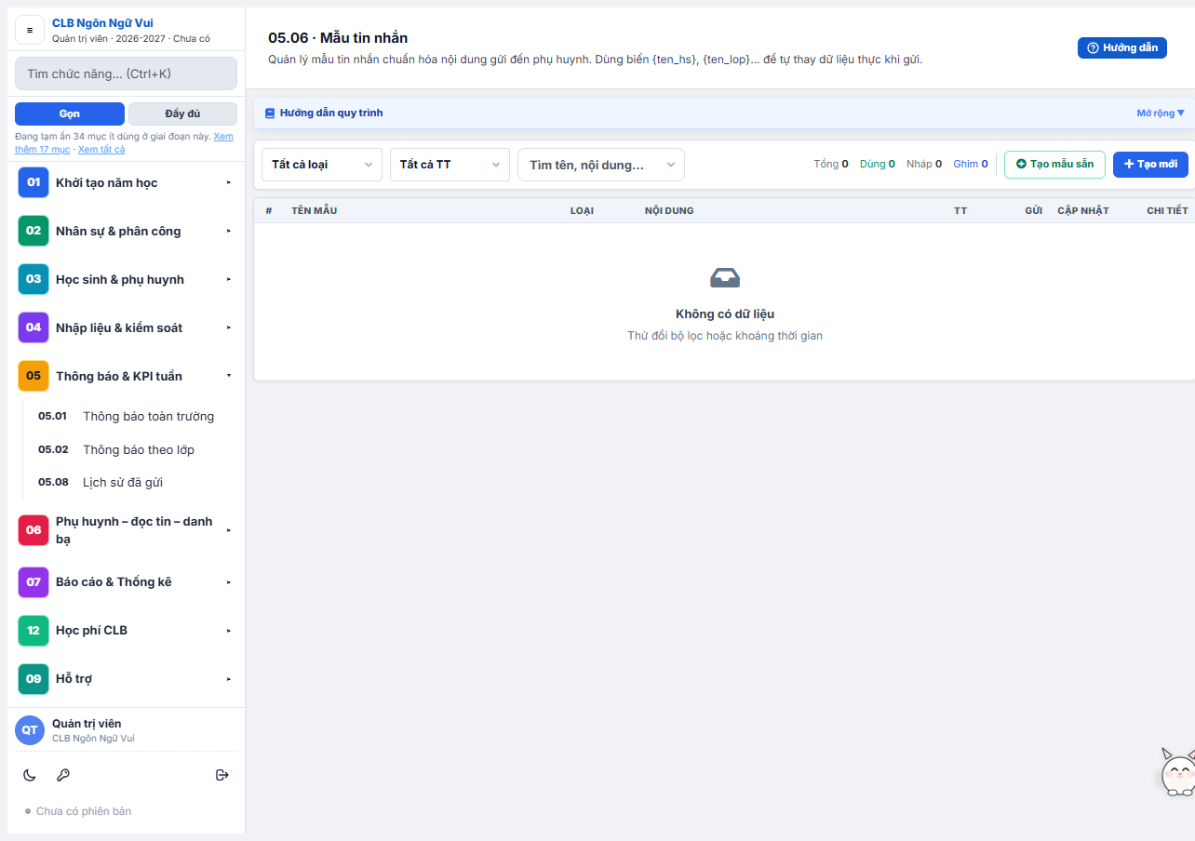Click the violet 07 module badge

click(34, 582)
